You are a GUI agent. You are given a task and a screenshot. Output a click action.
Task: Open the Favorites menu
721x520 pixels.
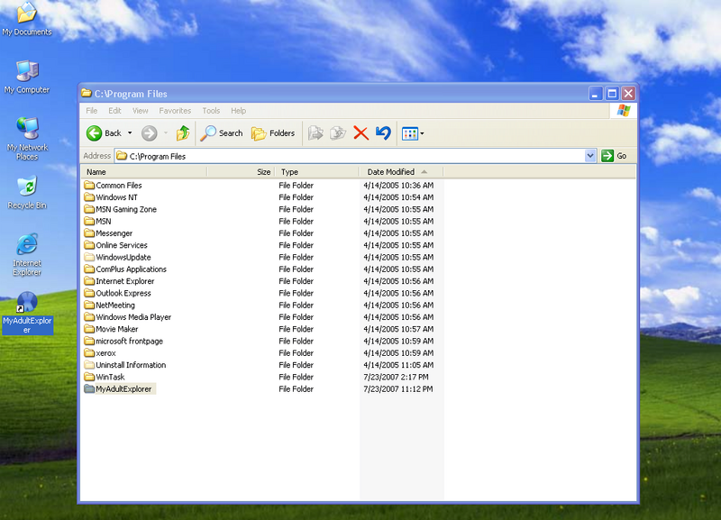(175, 111)
